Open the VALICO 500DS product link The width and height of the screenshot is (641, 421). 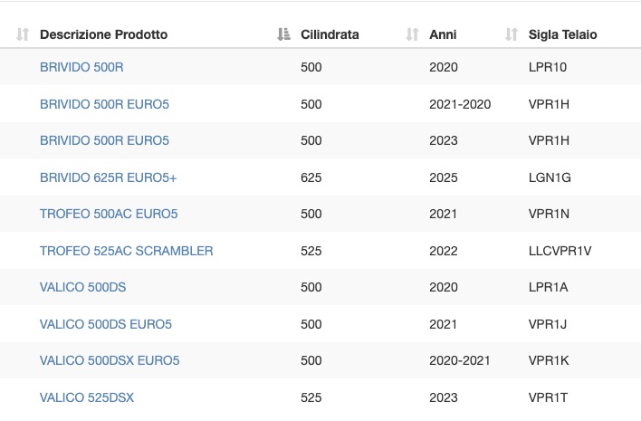[x=83, y=287]
